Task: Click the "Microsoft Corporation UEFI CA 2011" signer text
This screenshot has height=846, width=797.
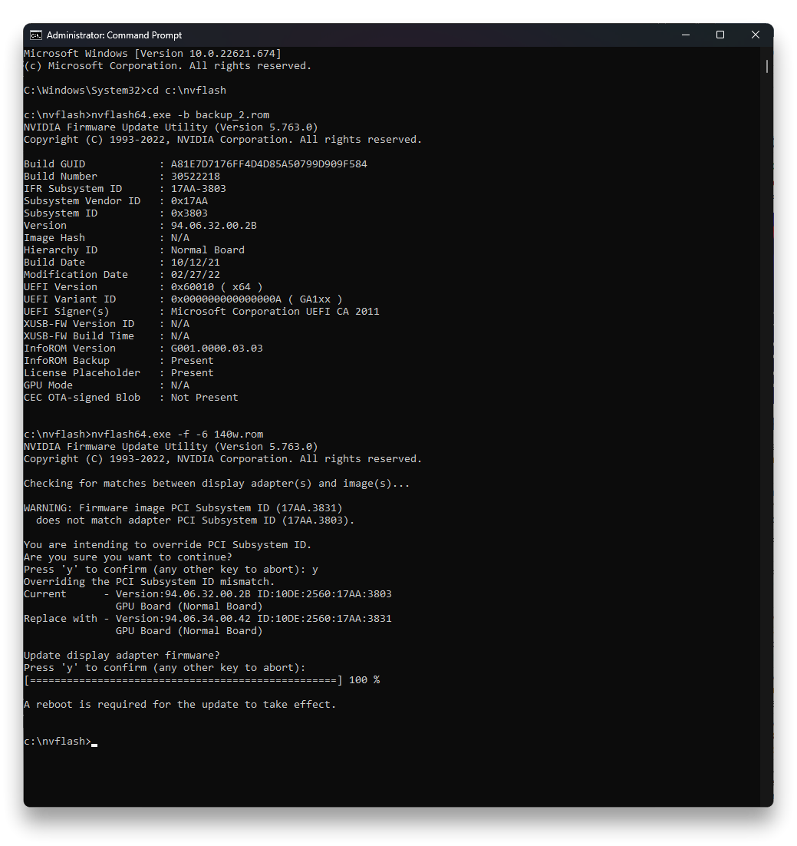Action: coord(275,312)
